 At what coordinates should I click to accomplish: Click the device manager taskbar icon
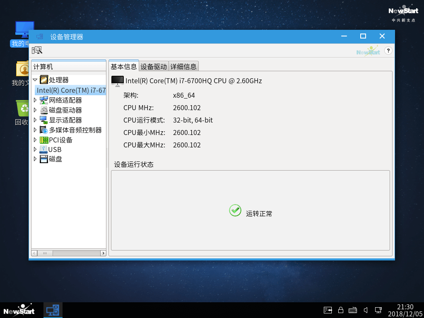pyautogui.click(x=53, y=311)
